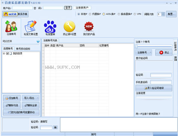Click the 用户名 input field
This screenshot has width=178, height=136.
(23, 8)
